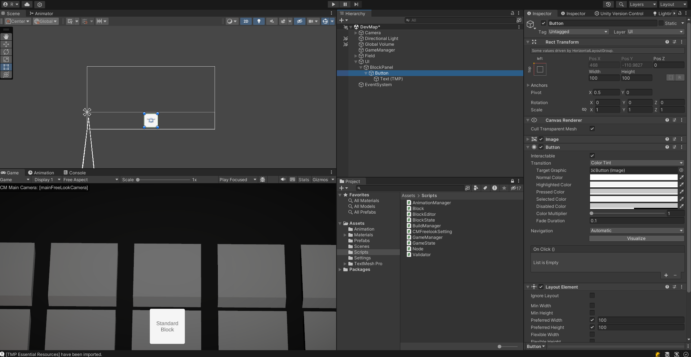The image size is (691, 357).
Task: Open Layout Element more options menu
Action: (x=682, y=287)
